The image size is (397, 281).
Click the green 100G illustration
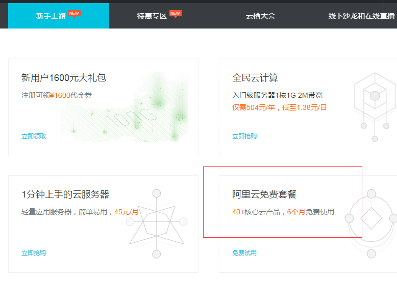click(125, 107)
